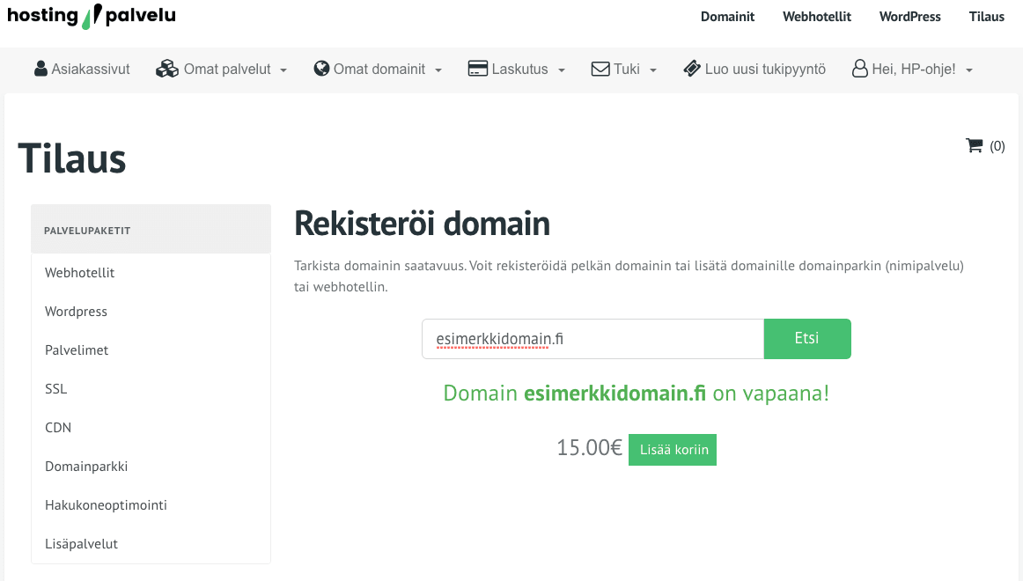Click the globe icon for Omat domainit
1023x581 pixels.
(321, 69)
